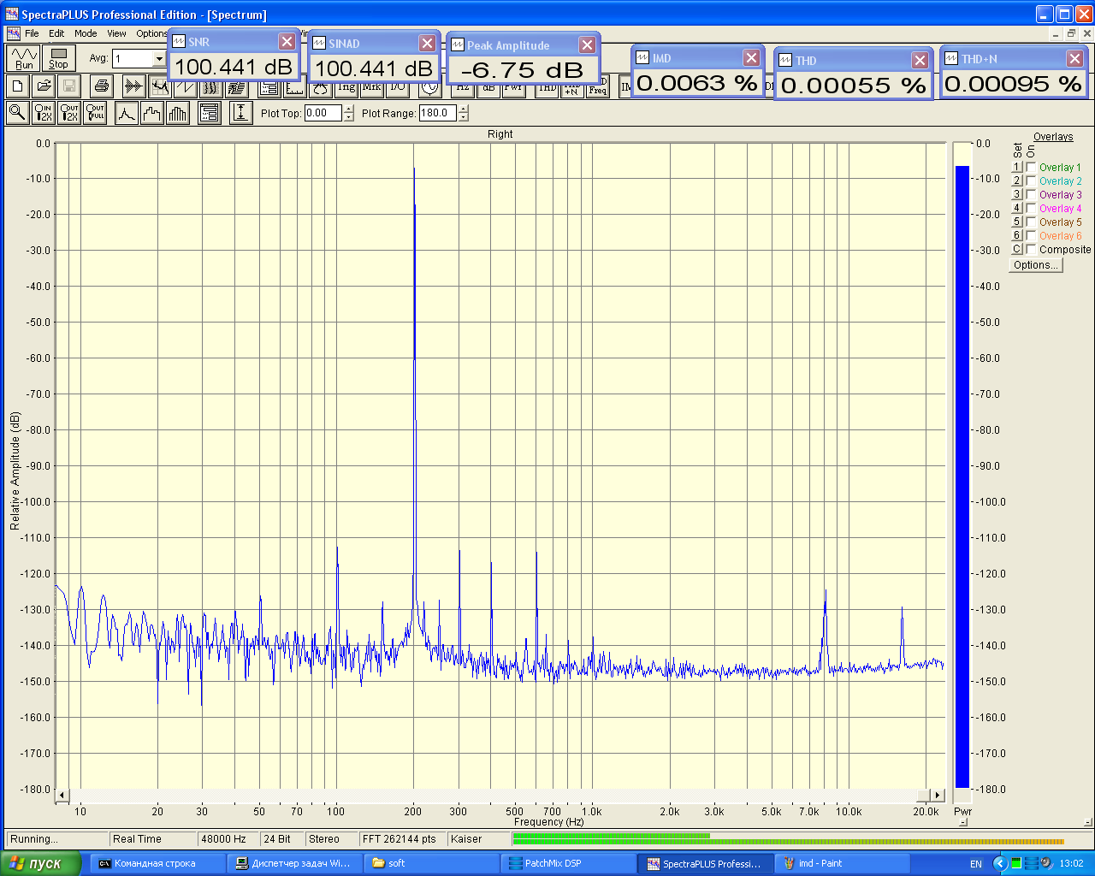
Task: Click the Print icon in the toolbar
Action: coord(102,86)
